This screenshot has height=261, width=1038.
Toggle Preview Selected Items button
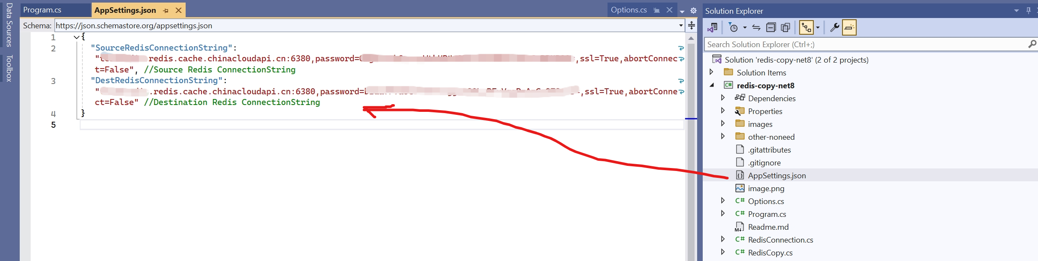click(849, 27)
